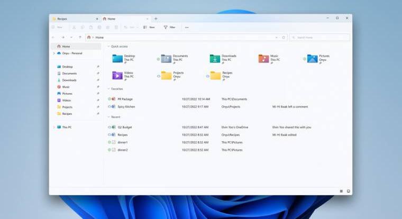Collapse the Favorites section
Screen dimensions: 402x219
[108, 89]
